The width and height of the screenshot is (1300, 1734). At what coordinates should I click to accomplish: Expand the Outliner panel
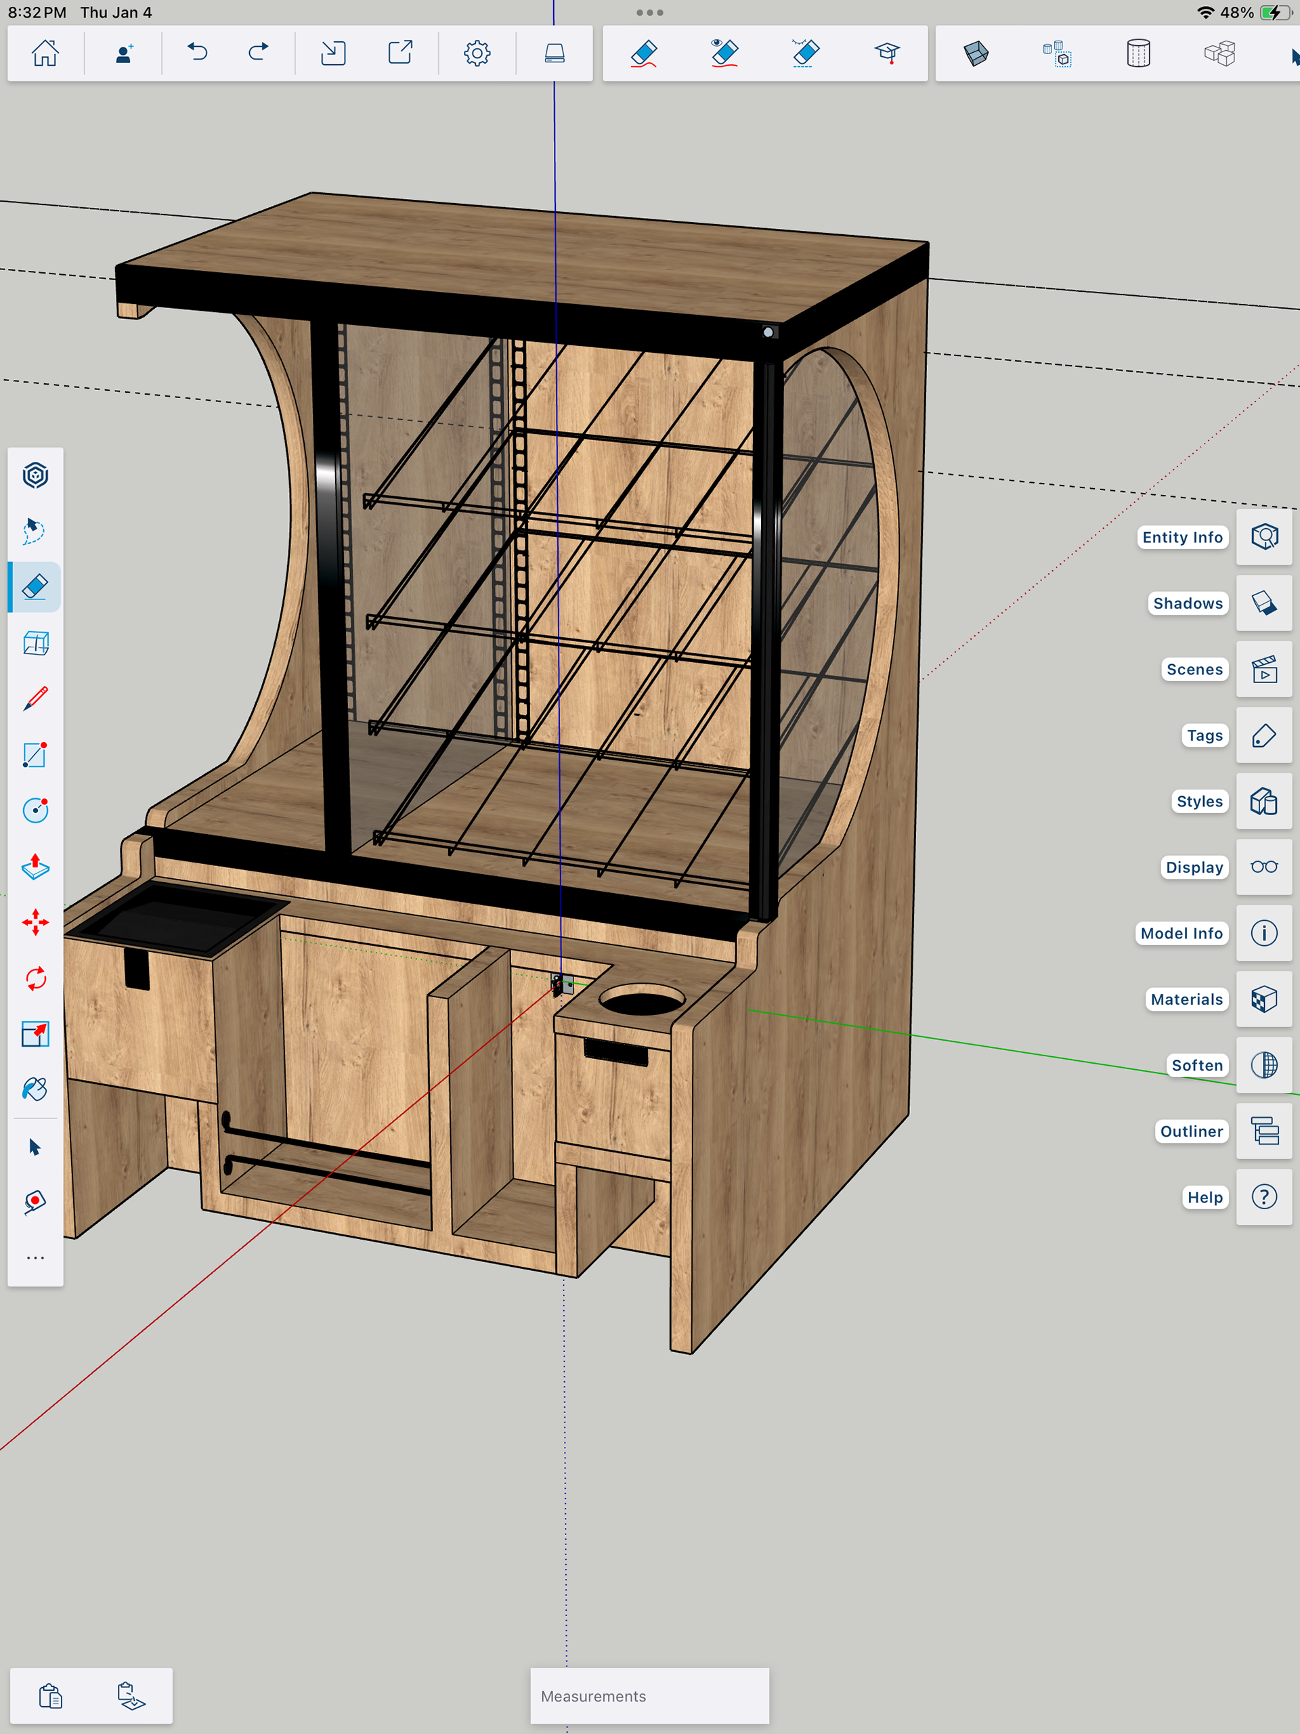(x=1264, y=1131)
